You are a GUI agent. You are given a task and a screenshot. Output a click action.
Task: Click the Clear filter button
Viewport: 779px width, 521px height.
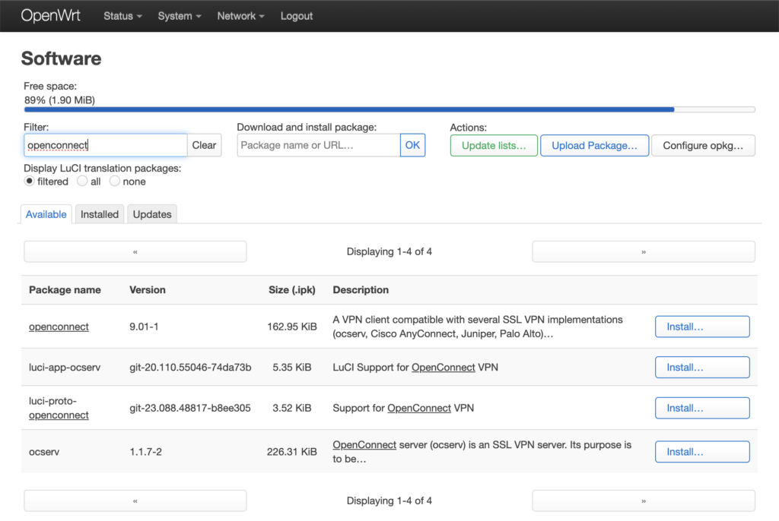(x=204, y=145)
